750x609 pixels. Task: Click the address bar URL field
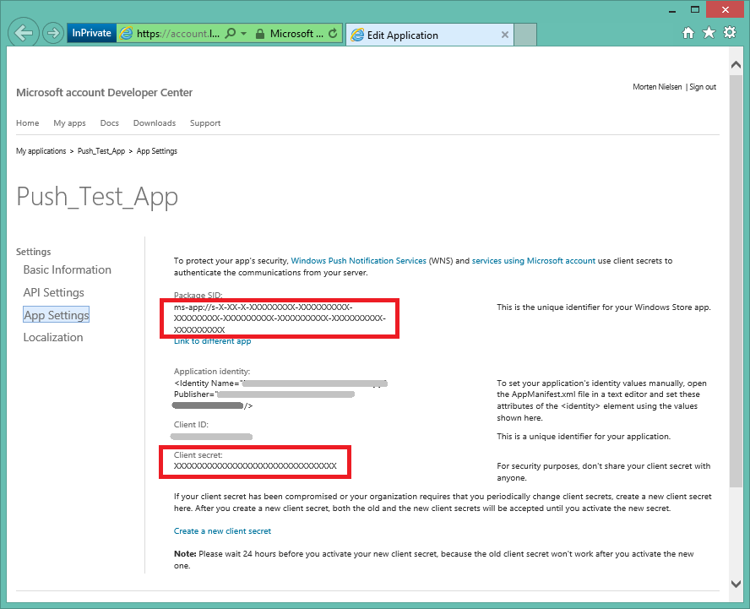tap(178, 34)
